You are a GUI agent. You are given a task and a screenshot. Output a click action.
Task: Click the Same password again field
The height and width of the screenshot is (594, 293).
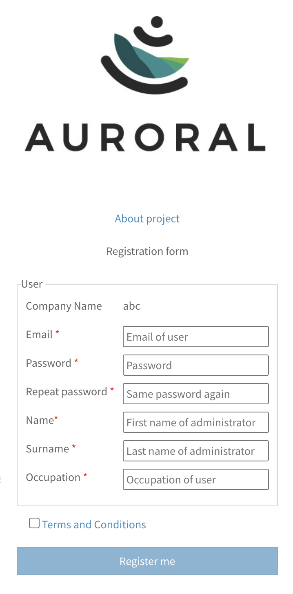(x=196, y=394)
